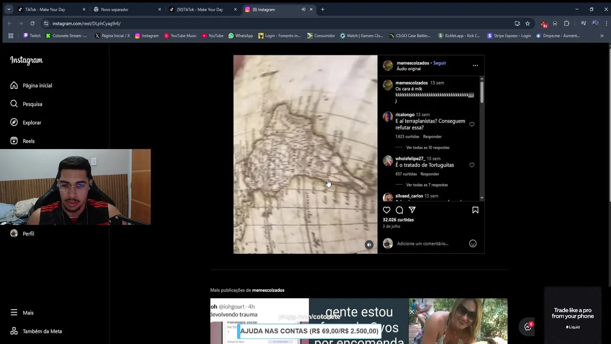Expand Ver todas as 10 respostas
The image size is (611, 344).
428,148
